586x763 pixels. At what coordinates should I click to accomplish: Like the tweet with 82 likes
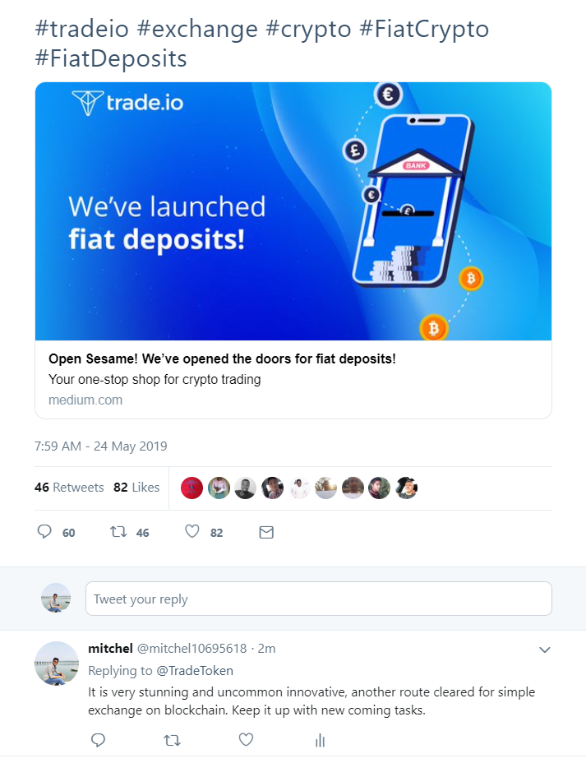(x=192, y=532)
